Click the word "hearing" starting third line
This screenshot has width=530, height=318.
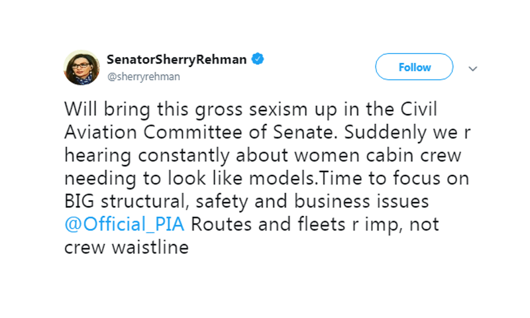97,156
